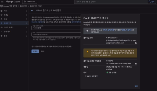Click the 브랜딩 palette icon
157x91 pixels.
[x=2, y=15]
